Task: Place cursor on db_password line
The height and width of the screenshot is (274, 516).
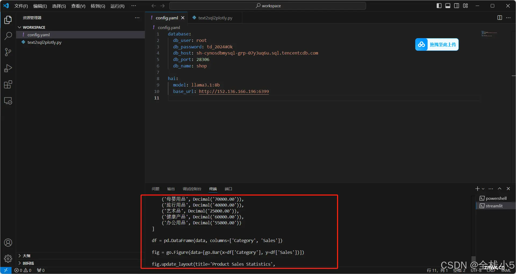Action: 203,47
